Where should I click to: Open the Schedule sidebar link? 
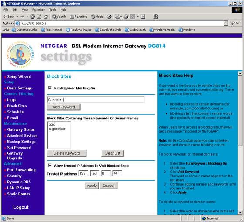pyautogui.click(x=15, y=112)
